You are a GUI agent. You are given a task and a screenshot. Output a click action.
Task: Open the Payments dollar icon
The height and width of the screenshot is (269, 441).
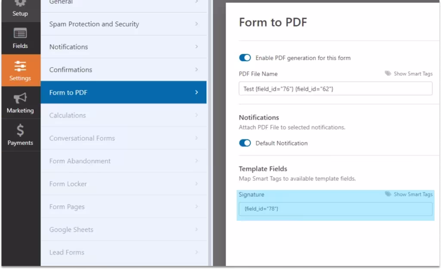[20, 130]
